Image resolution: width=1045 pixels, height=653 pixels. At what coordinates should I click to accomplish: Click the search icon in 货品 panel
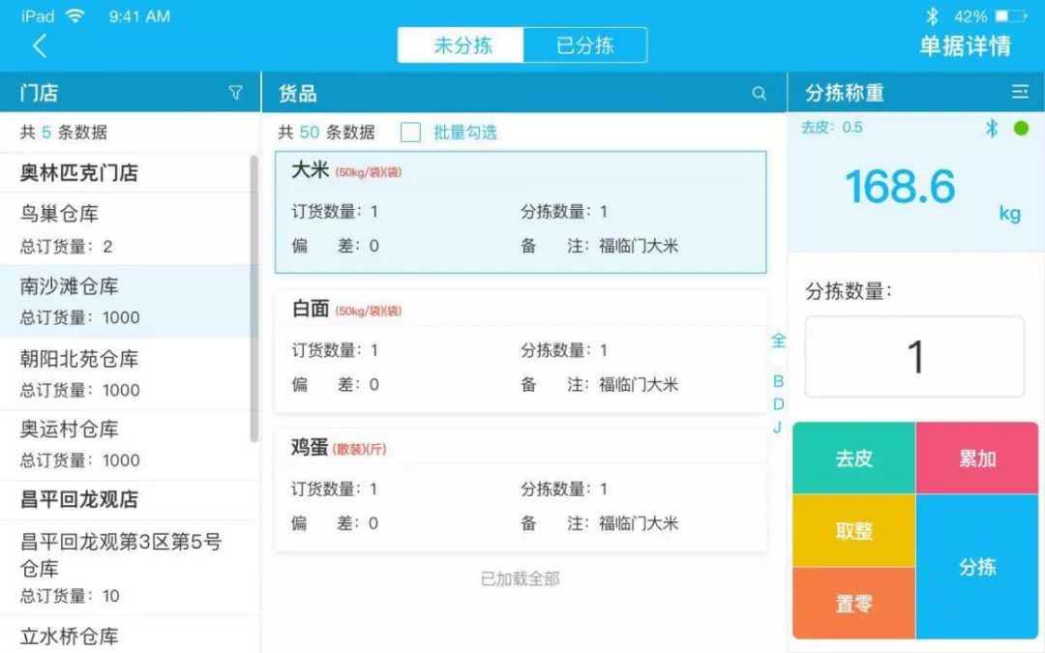[x=760, y=93]
